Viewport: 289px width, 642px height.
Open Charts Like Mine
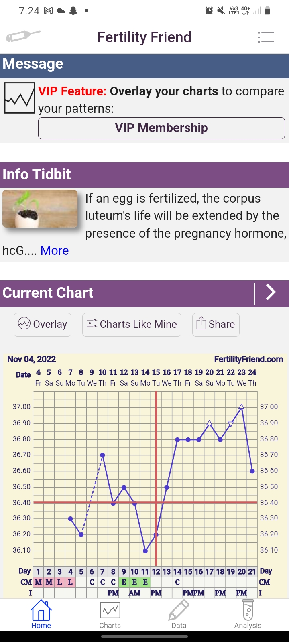pyautogui.click(x=132, y=324)
